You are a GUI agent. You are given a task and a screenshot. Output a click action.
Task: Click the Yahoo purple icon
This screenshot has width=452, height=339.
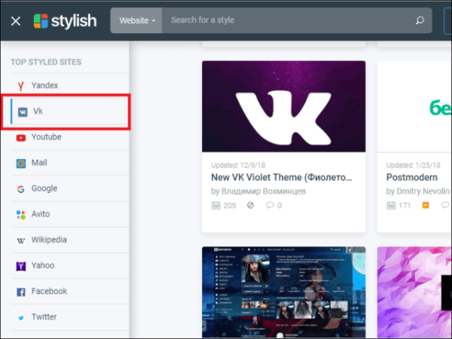21,266
